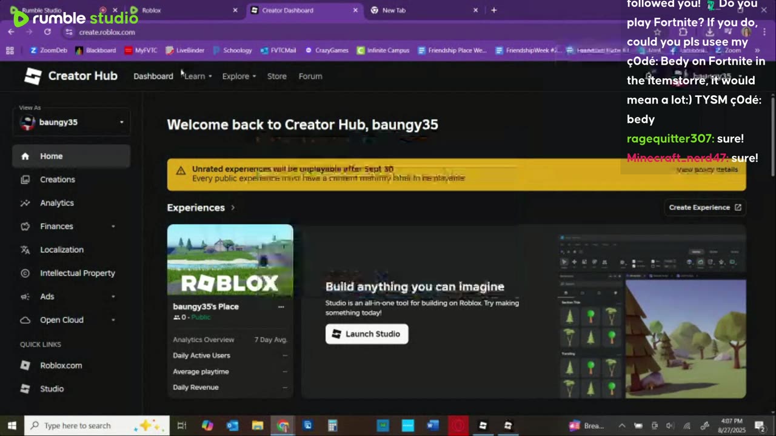Expand the Open Cloud submenu arrow
This screenshot has height=436, width=776.
point(113,320)
